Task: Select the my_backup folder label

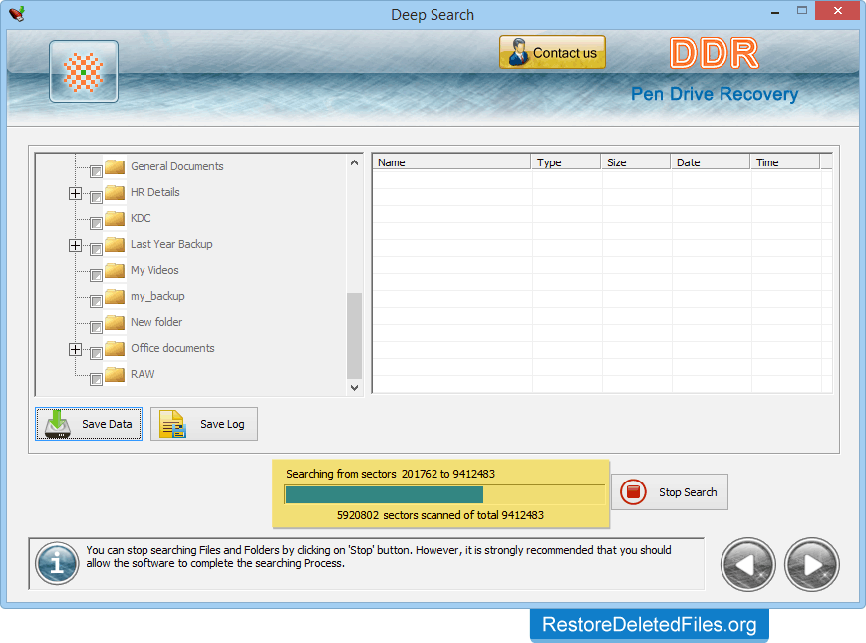Action: pos(157,296)
